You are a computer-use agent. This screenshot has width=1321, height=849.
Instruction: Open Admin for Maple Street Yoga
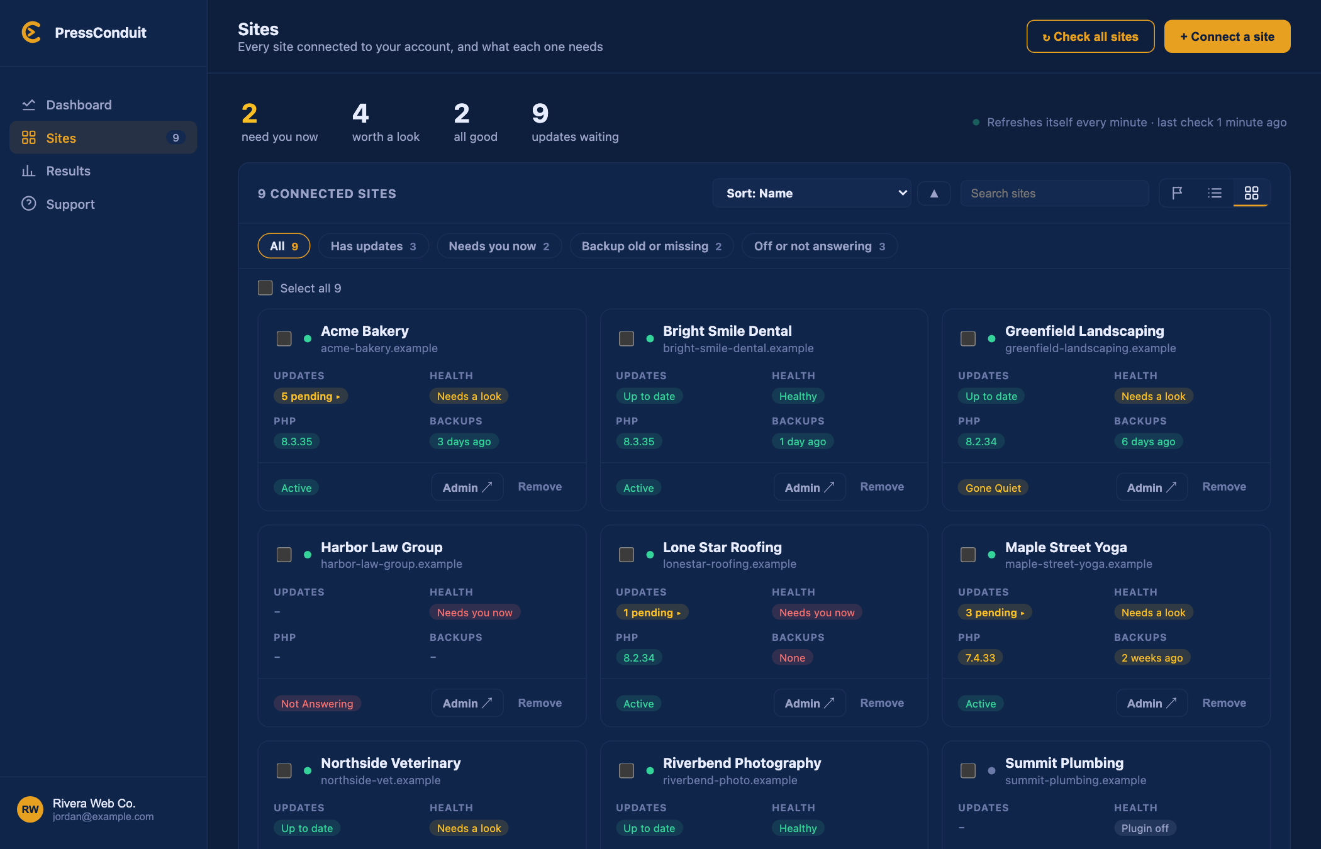click(1152, 703)
